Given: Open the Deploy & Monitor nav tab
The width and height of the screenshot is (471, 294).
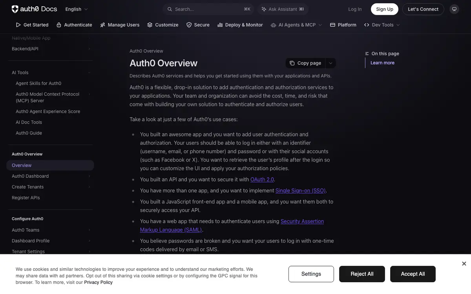Looking at the screenshot, I should tap(240, 25).
